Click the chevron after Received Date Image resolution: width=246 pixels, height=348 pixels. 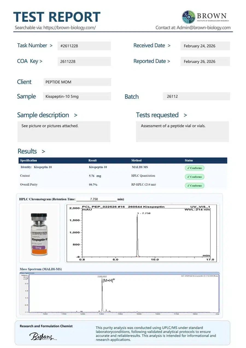pyautogui.click(x=169, y=46)
